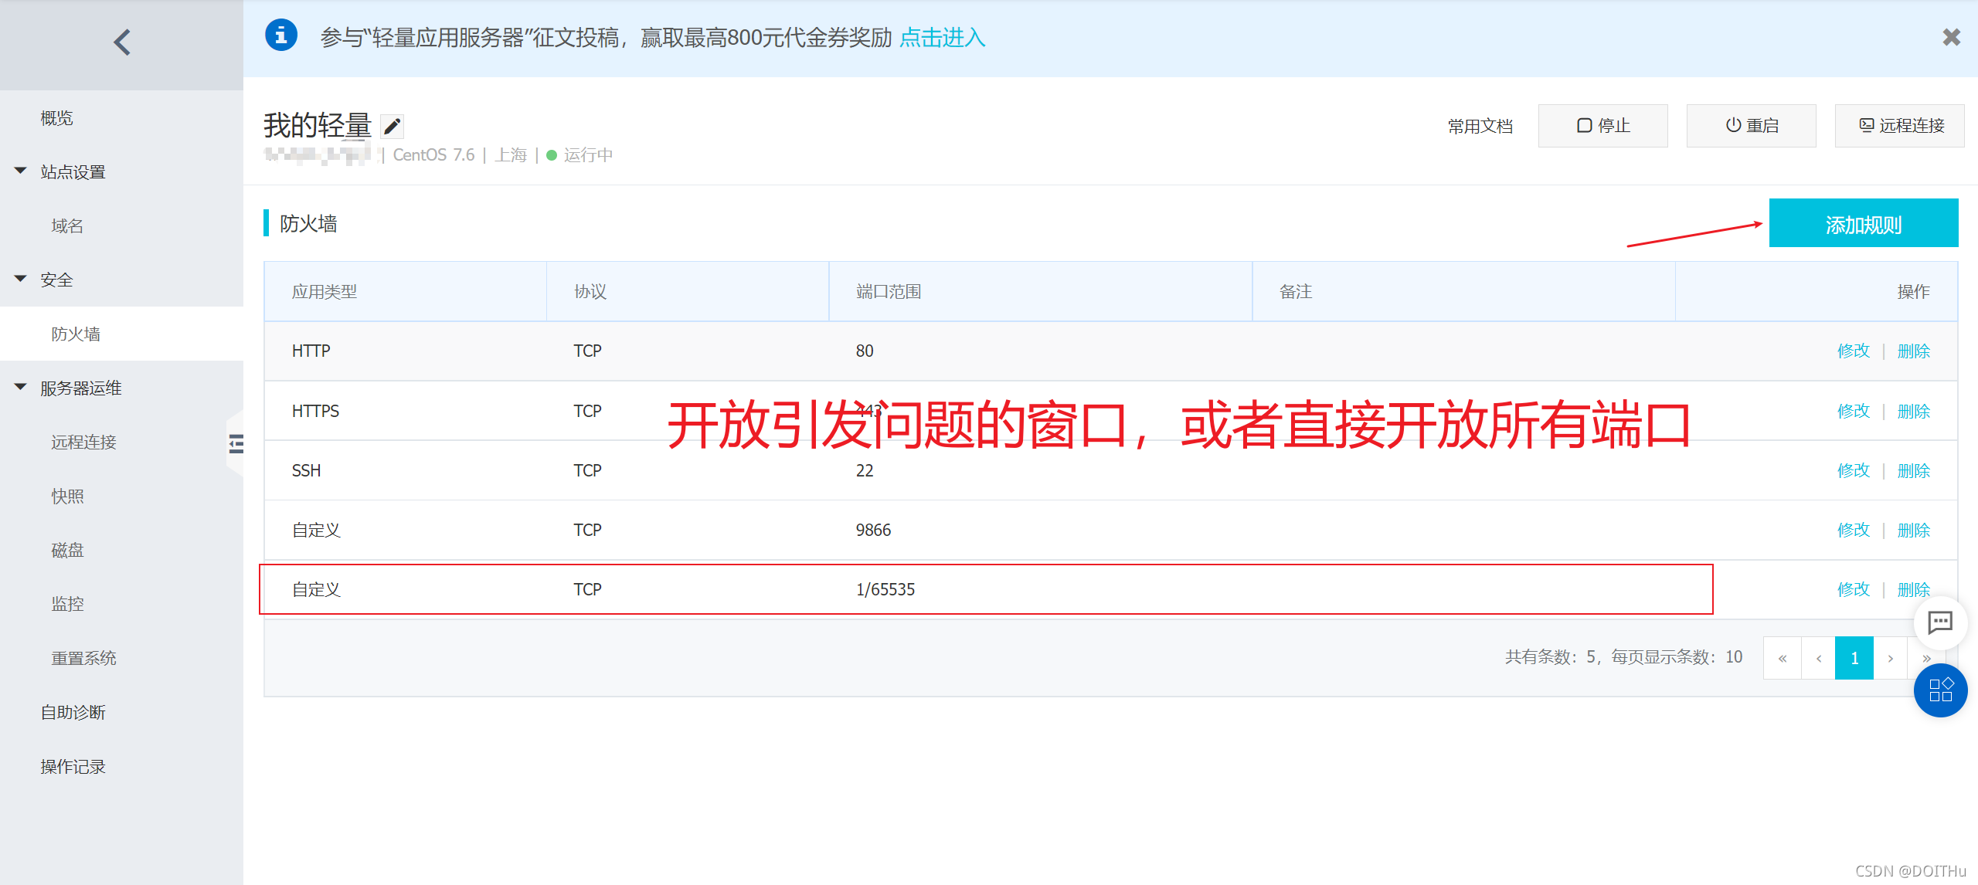Click the 添加规则 button
Screen dimensions: 1978x885
coord(1863,224)
